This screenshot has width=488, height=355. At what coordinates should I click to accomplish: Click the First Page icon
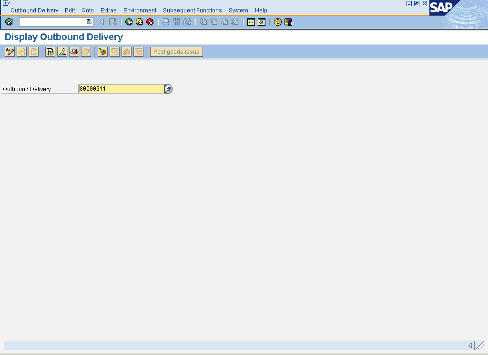click(x=203, y=22)
